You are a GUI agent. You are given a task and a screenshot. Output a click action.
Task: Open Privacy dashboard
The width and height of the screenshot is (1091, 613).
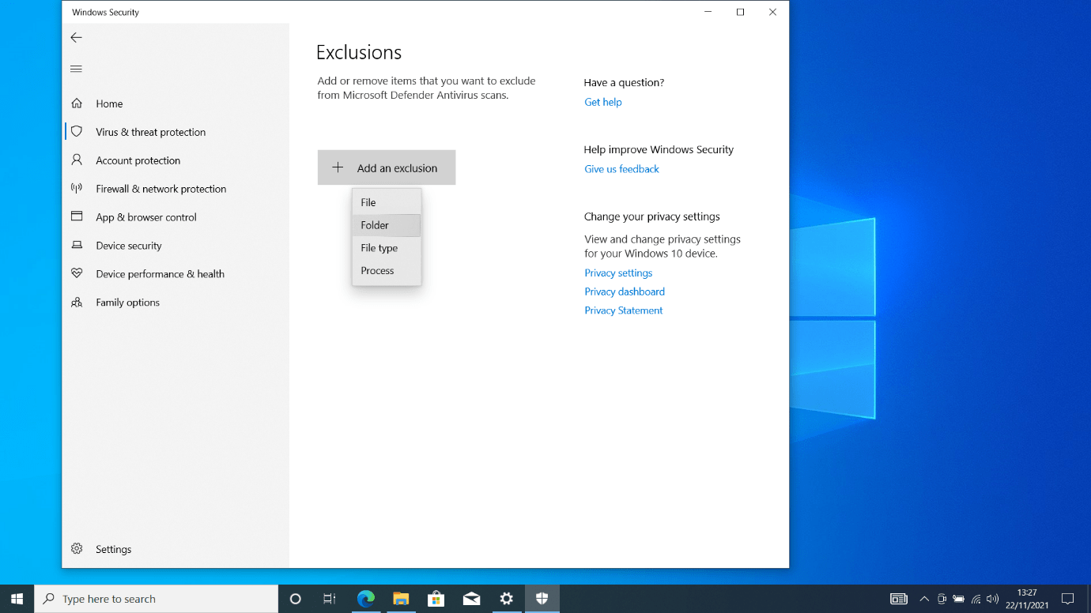click(x=624, y=291)
